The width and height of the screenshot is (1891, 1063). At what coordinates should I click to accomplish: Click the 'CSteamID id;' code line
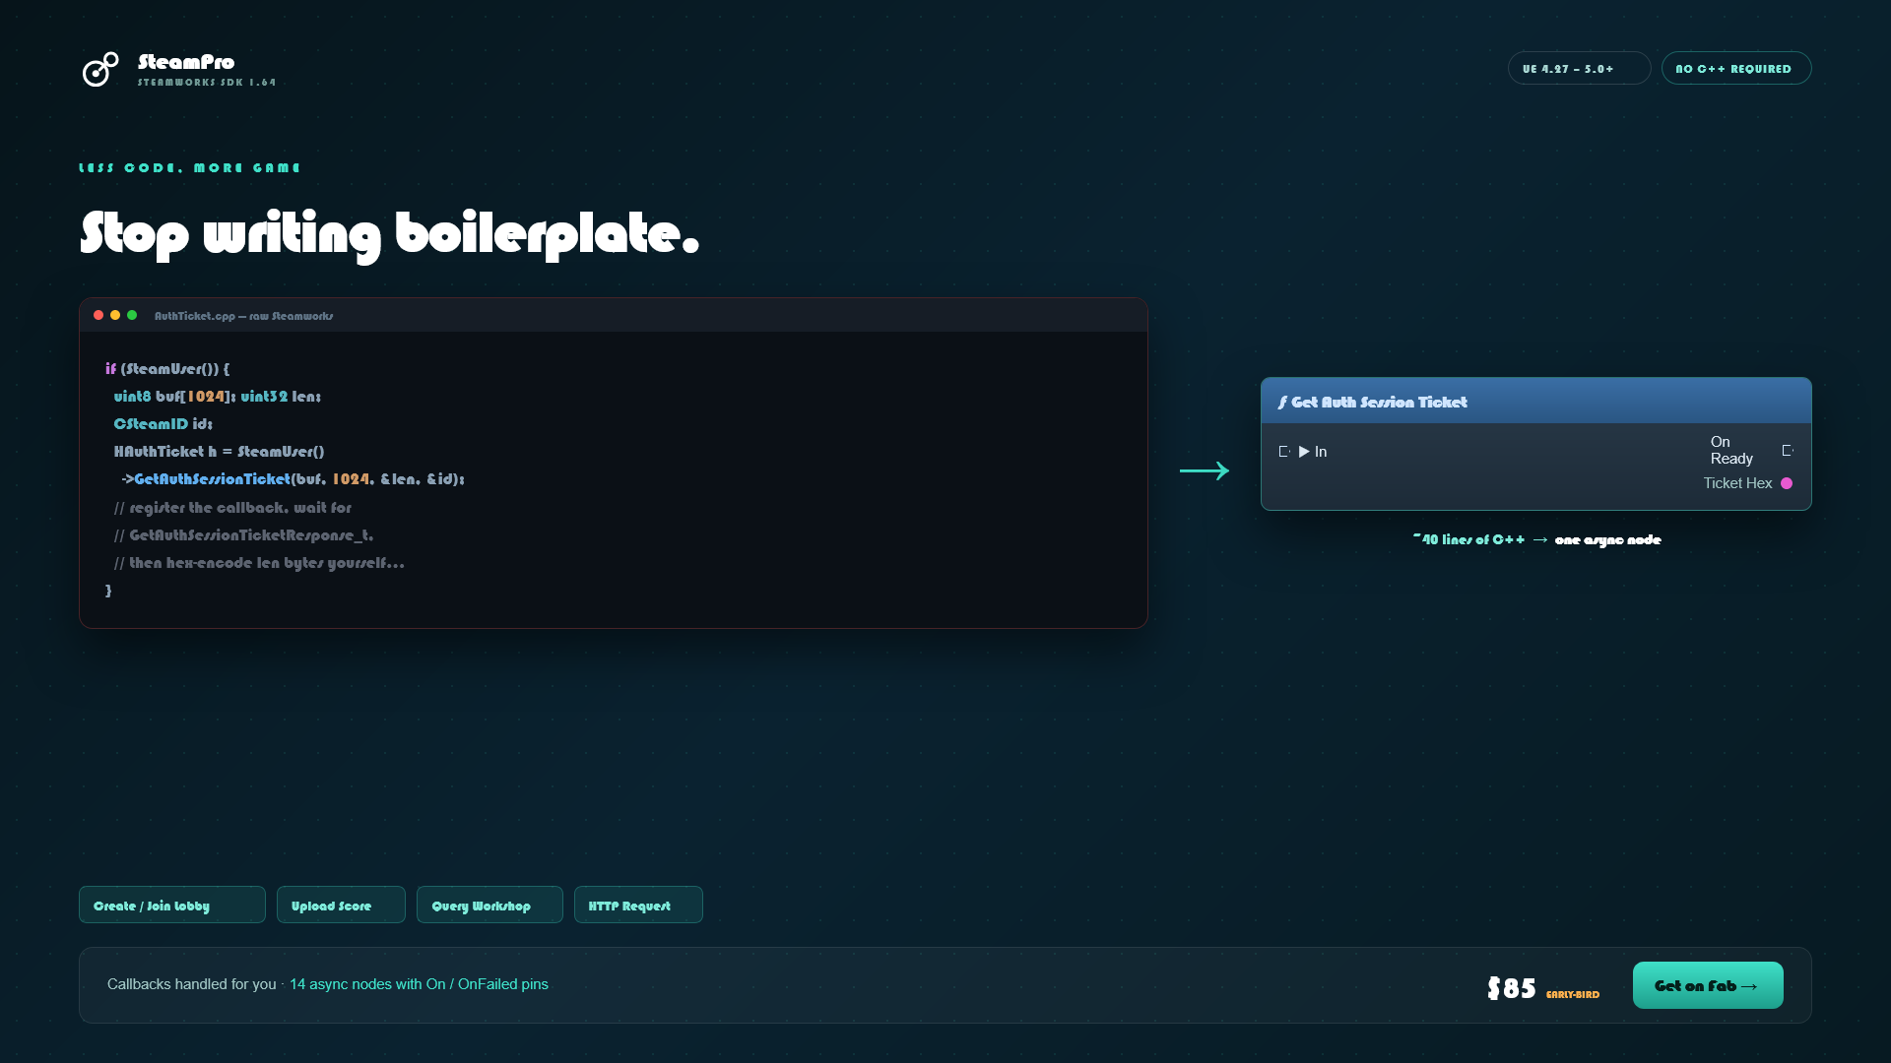[x=163, y=424]
